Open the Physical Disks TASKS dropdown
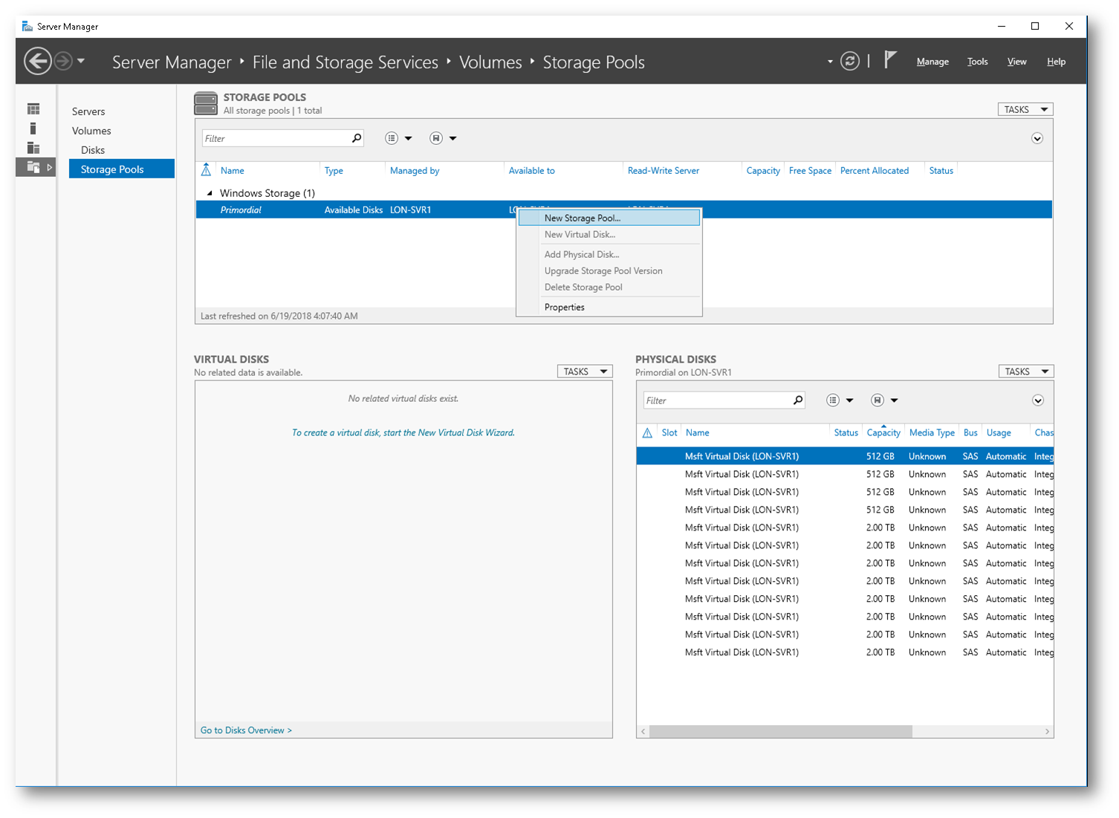 pos(1025,371)
